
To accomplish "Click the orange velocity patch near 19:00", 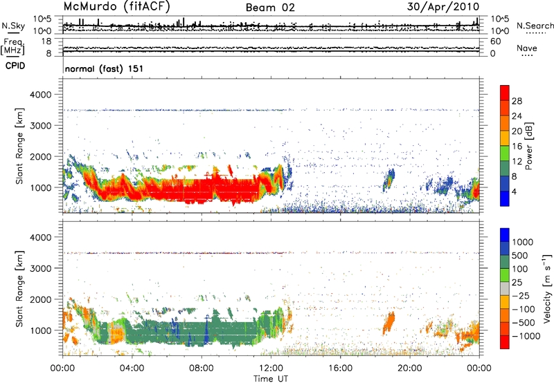I will point(388,323).
